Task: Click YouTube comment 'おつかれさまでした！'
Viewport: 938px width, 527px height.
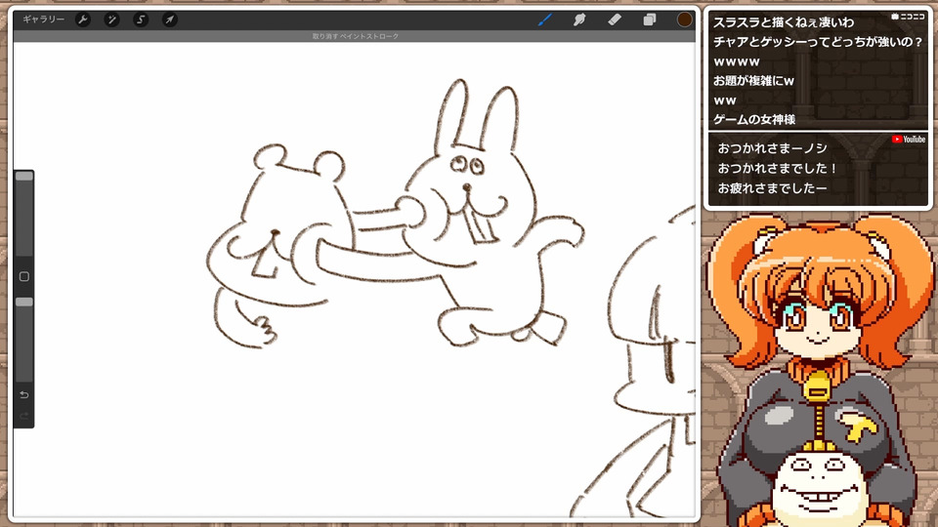Action: point(777,168)
